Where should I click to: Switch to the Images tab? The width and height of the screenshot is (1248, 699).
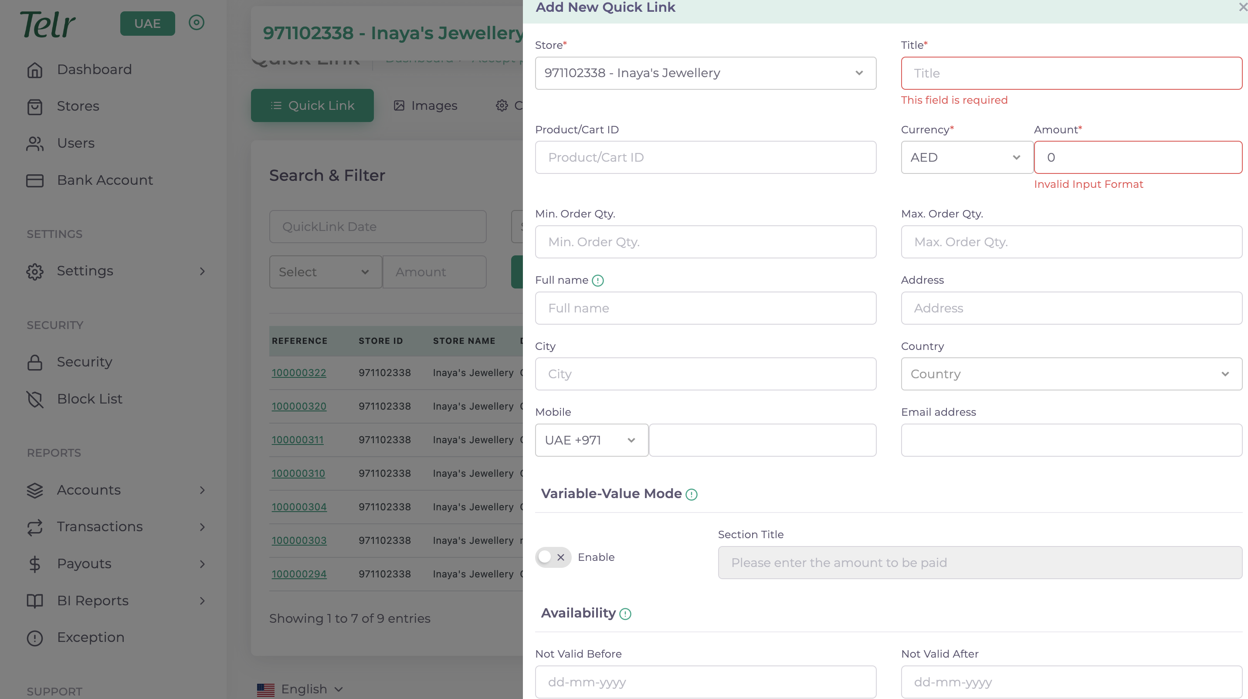pyautogui.click(x=425, y=105)
